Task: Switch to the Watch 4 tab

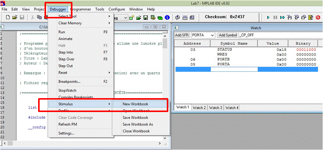Action: (x=232, y=108)
